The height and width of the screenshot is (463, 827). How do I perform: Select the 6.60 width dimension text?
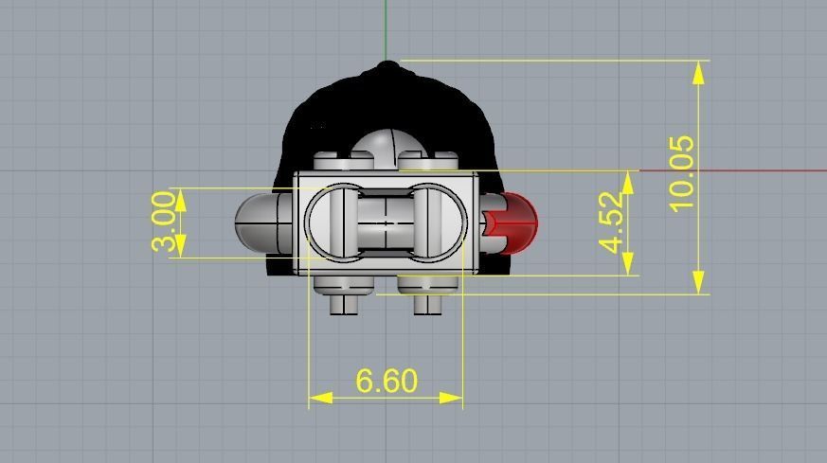tap(387, 381)
